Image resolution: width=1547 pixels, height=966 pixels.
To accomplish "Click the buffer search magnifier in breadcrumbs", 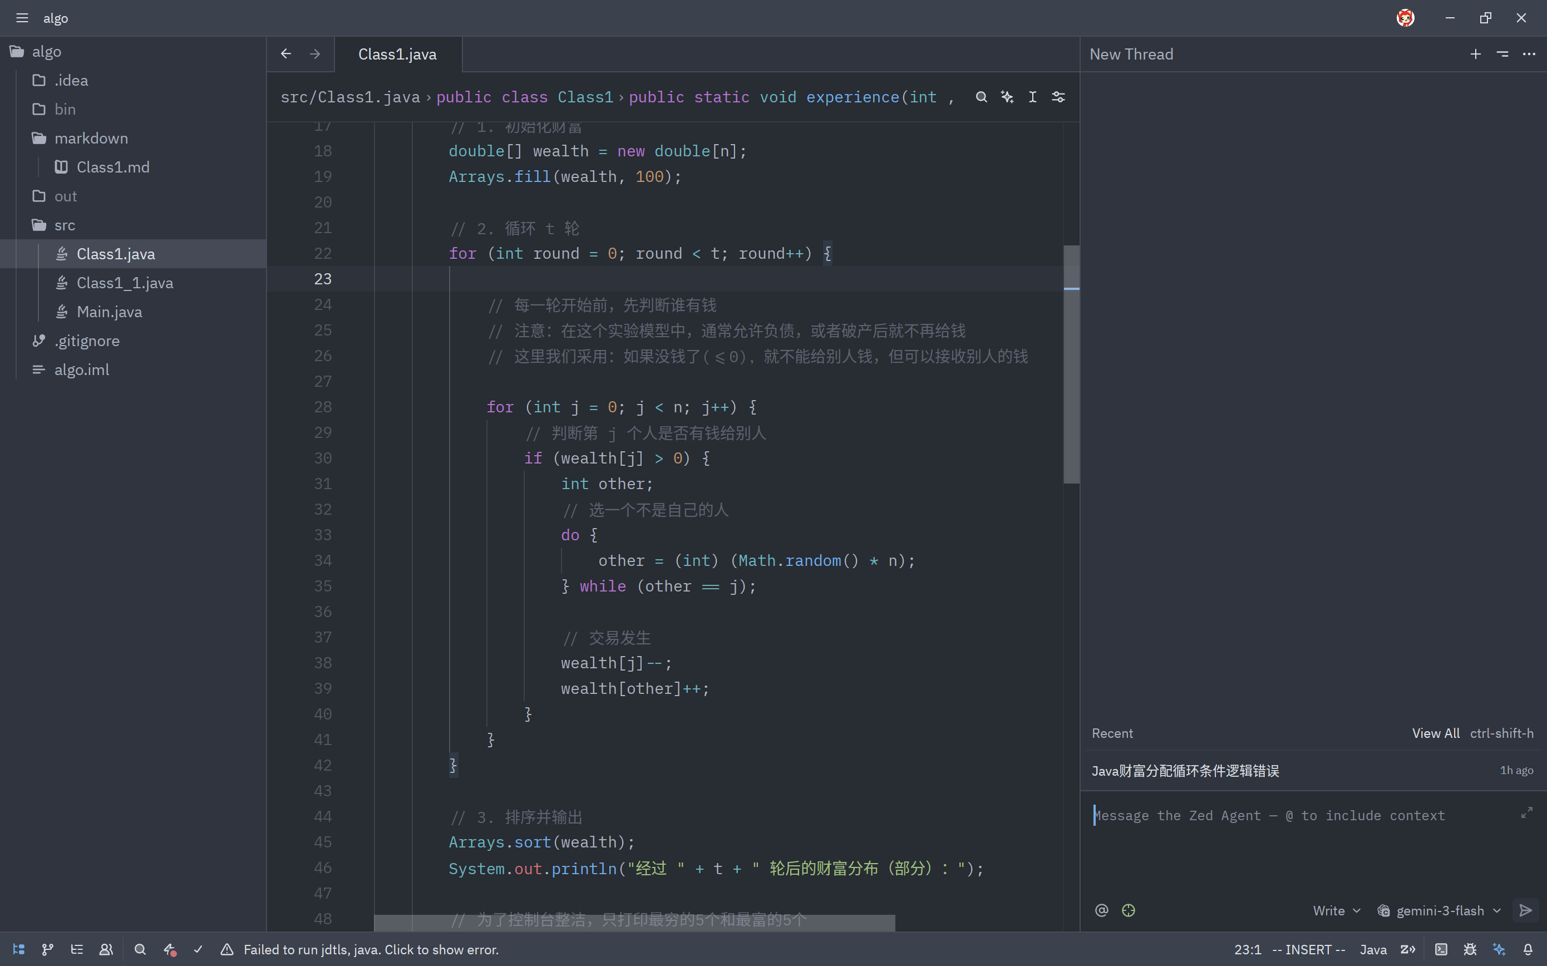I will click(981, 97).
